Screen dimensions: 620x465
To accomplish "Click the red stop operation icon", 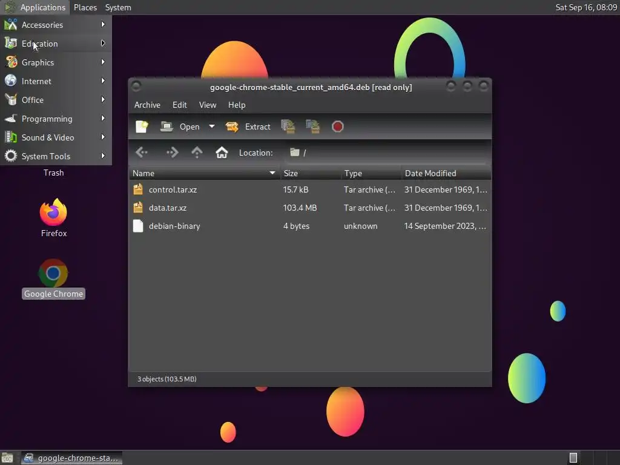I will [337, 127].
